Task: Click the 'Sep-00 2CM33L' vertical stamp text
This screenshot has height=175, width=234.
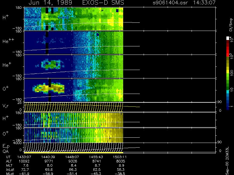Action: pos(227,161)
